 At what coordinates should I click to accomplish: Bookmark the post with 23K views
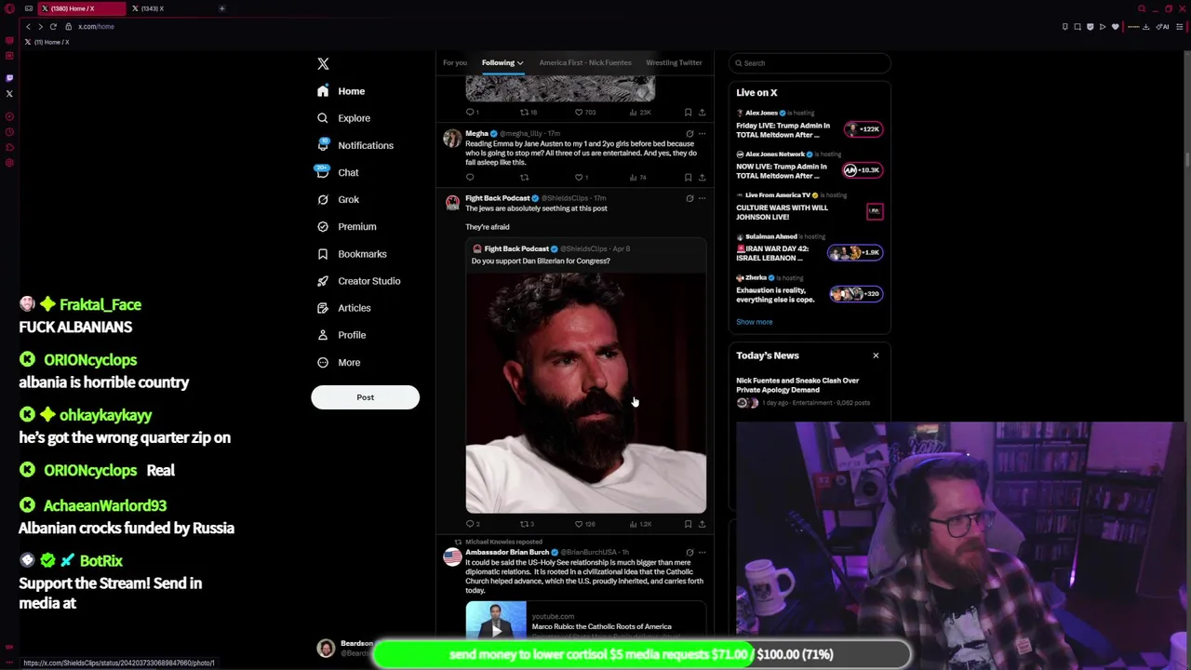(688, 112)
